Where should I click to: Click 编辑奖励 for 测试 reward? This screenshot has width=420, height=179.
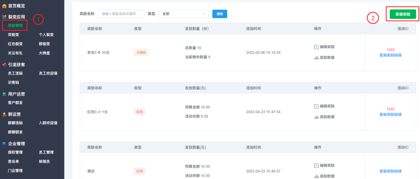pyautogui.click(x=327, y=165)
